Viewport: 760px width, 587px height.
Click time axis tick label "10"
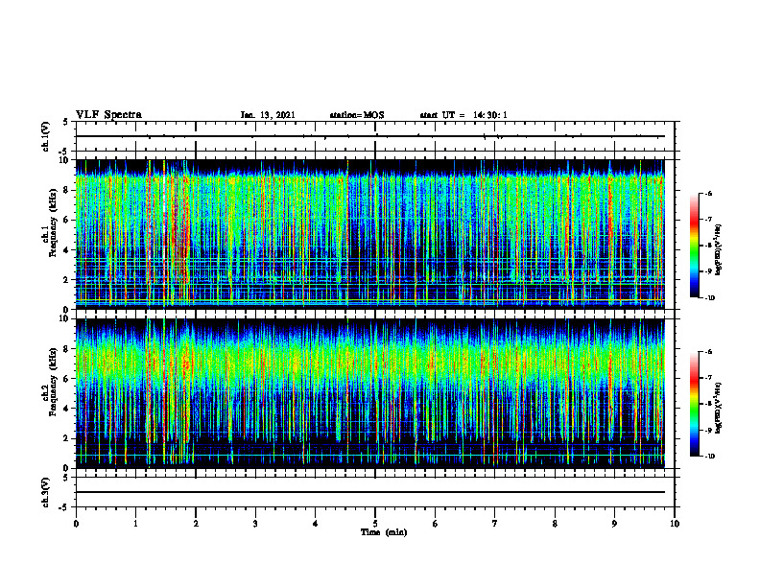[675, 524]
